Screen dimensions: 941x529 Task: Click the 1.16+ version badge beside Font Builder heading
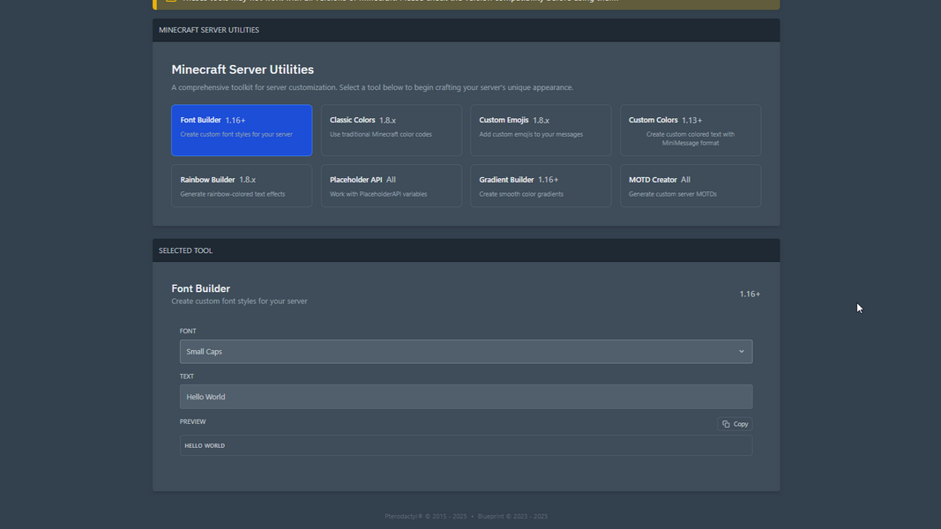click(x=750, y=294)
